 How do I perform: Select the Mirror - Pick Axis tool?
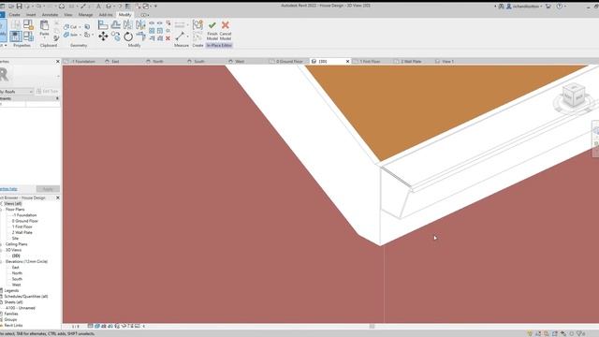click(128, 25)
